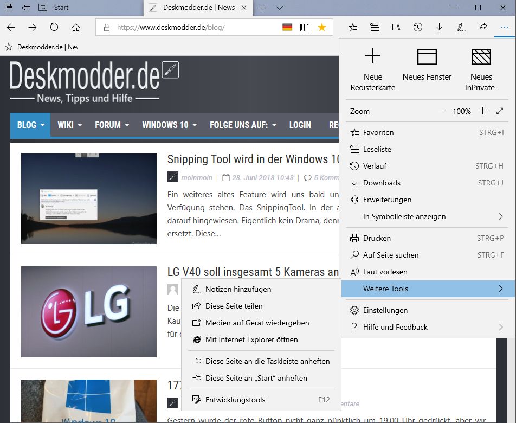This screenshot has height=423, width=516.
Task: Click the browser Forward arrow
Action: (33, 27)
